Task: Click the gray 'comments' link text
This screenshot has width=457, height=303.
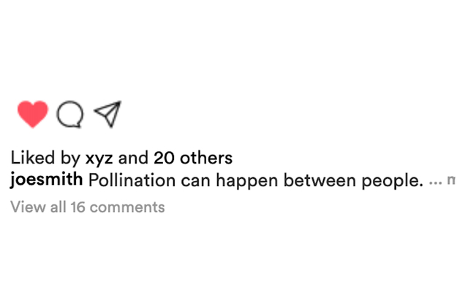Action: (127, 208)
